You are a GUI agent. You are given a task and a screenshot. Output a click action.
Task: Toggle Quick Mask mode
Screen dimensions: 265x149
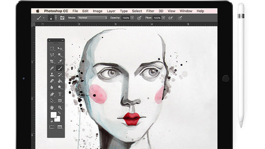point(52,127)
